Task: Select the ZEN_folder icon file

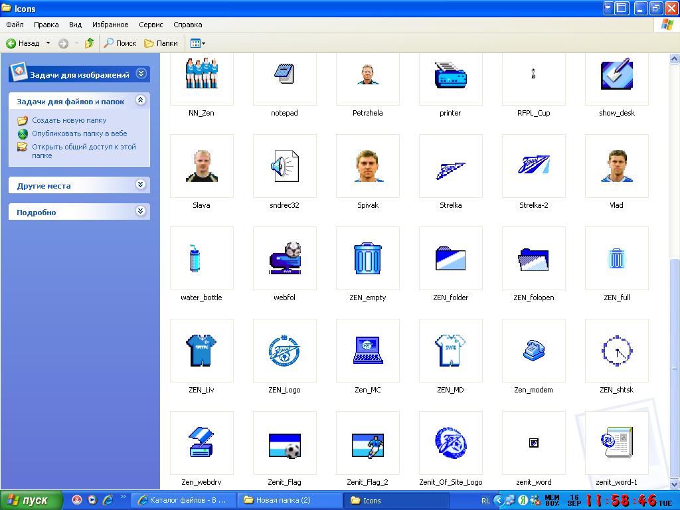Action: tap(451, 258)
